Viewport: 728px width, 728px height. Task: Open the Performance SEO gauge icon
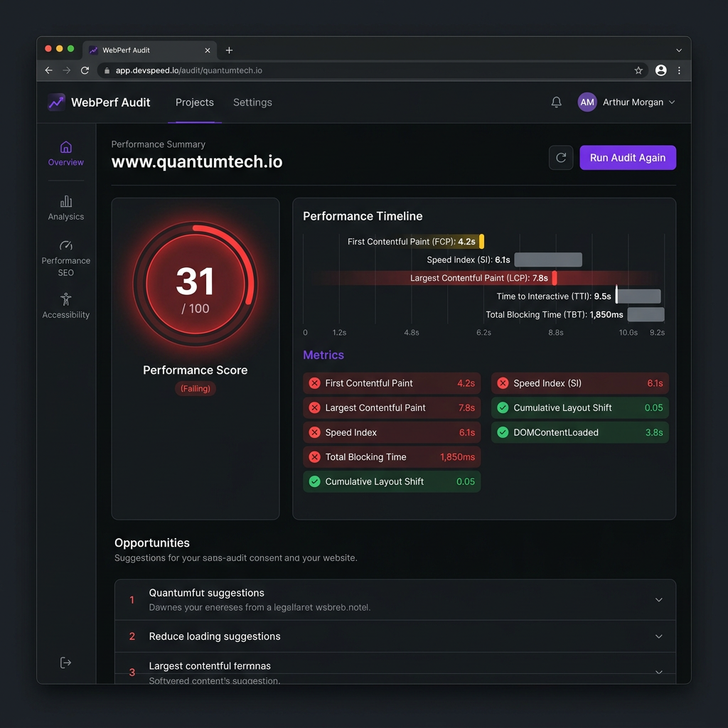(66, 245)
